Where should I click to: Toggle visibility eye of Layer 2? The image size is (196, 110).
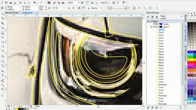[x=154, y=27]
